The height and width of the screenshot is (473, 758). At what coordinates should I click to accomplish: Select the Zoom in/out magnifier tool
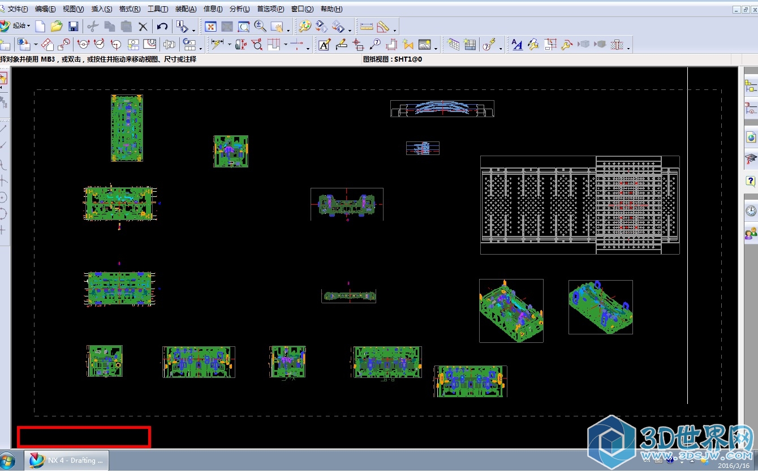click(x=260, y=26)
